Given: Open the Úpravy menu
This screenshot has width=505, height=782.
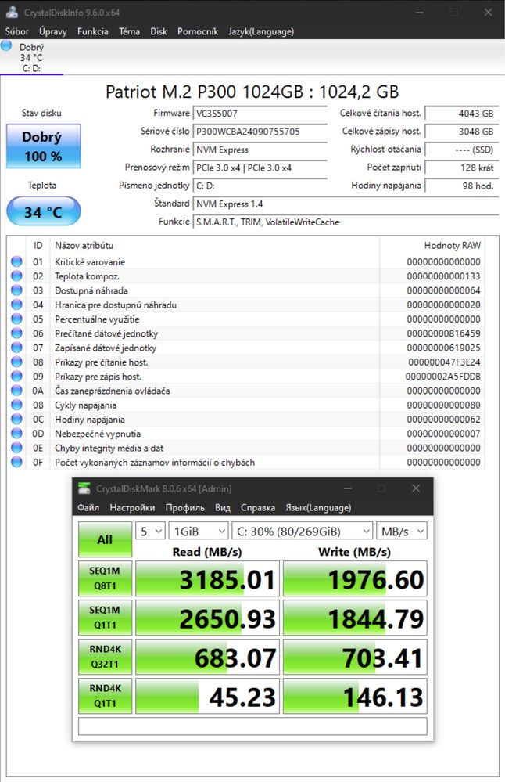Looking at the screenshot, I should (x=53, y=31).
